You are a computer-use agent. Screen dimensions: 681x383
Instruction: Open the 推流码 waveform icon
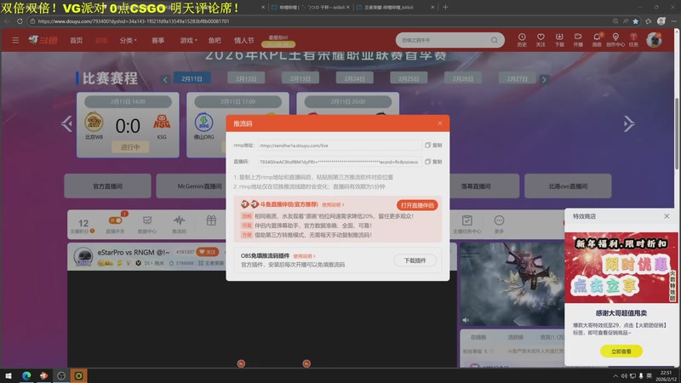tap(179, 225)
